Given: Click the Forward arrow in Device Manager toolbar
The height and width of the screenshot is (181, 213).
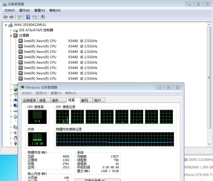Looking at the screenshot, I should point(11,17).
